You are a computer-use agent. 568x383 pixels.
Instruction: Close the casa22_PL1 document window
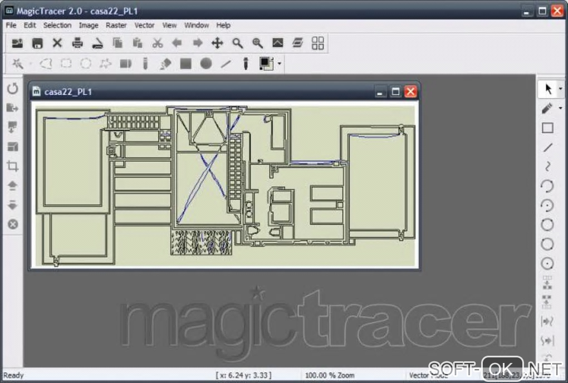pos(410,92)
